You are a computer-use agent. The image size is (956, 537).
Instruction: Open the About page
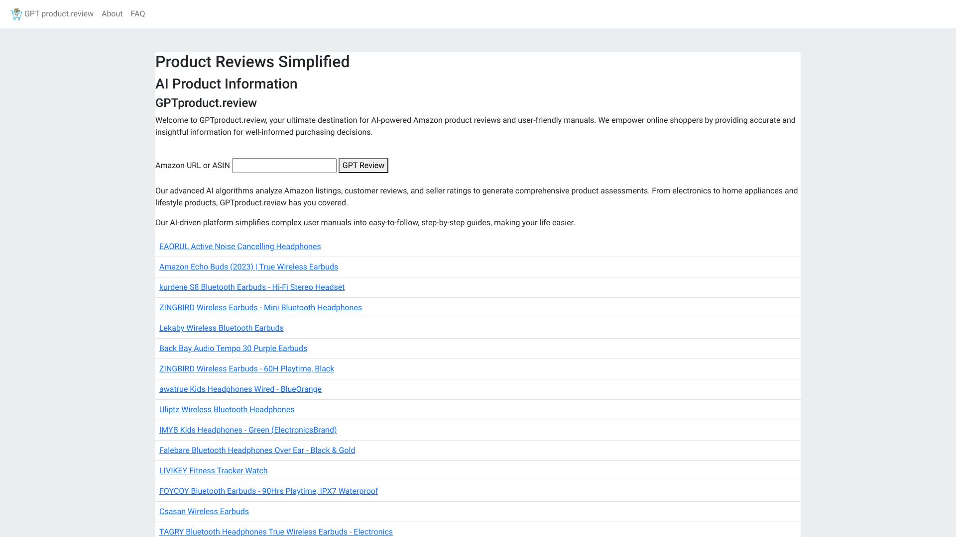tap(112, 14)
